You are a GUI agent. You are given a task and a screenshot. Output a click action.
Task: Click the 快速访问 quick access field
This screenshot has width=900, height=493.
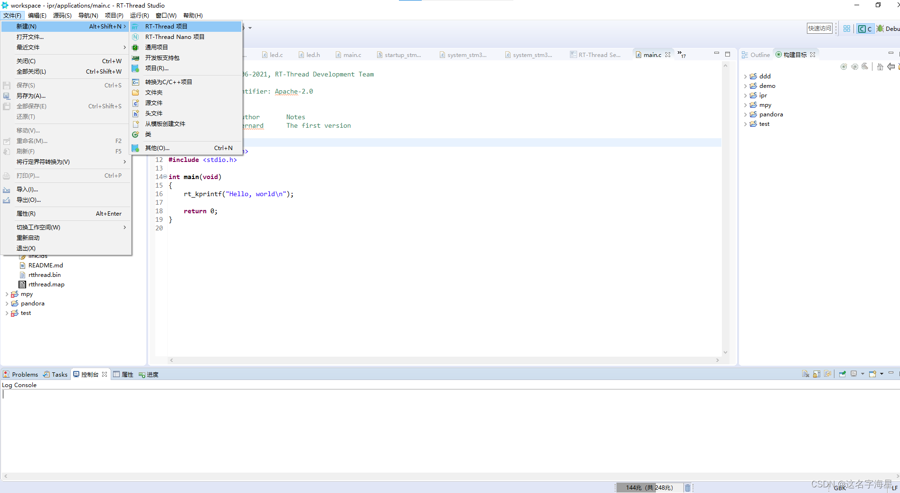click(x=820, y=28)
